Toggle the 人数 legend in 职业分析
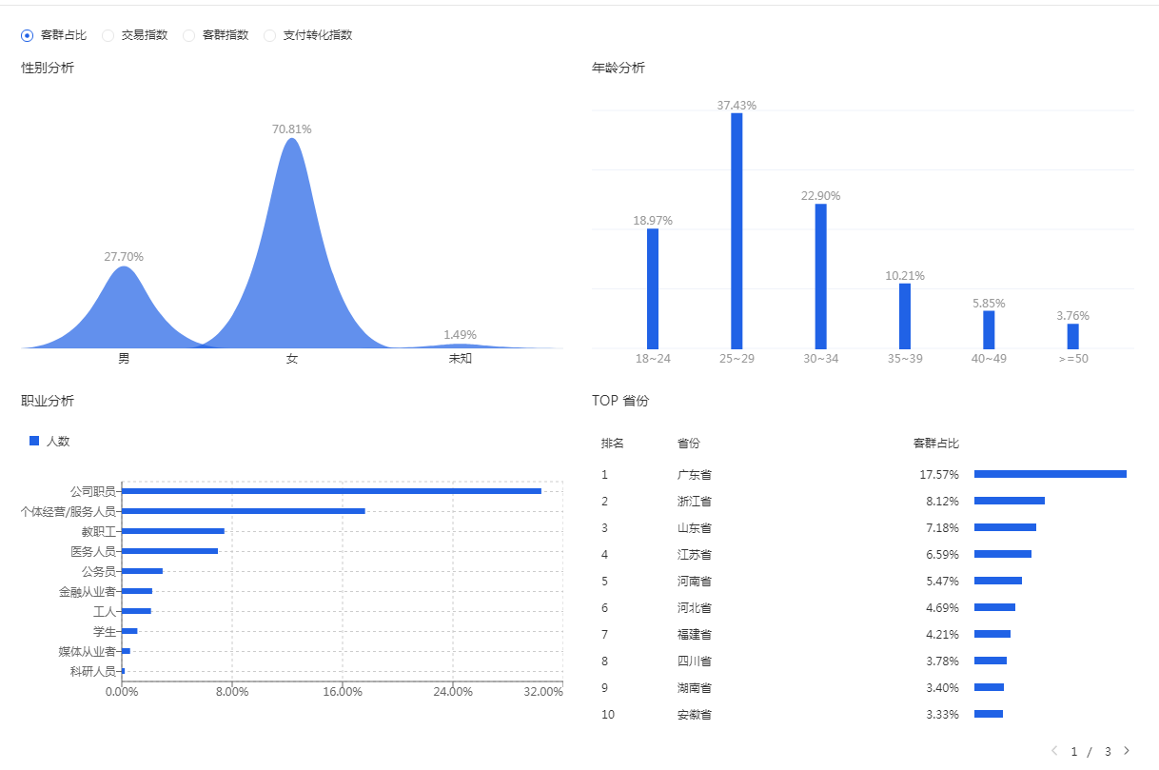The height and width of the screenshot is (770, 1159). click(x=49, y=441)
